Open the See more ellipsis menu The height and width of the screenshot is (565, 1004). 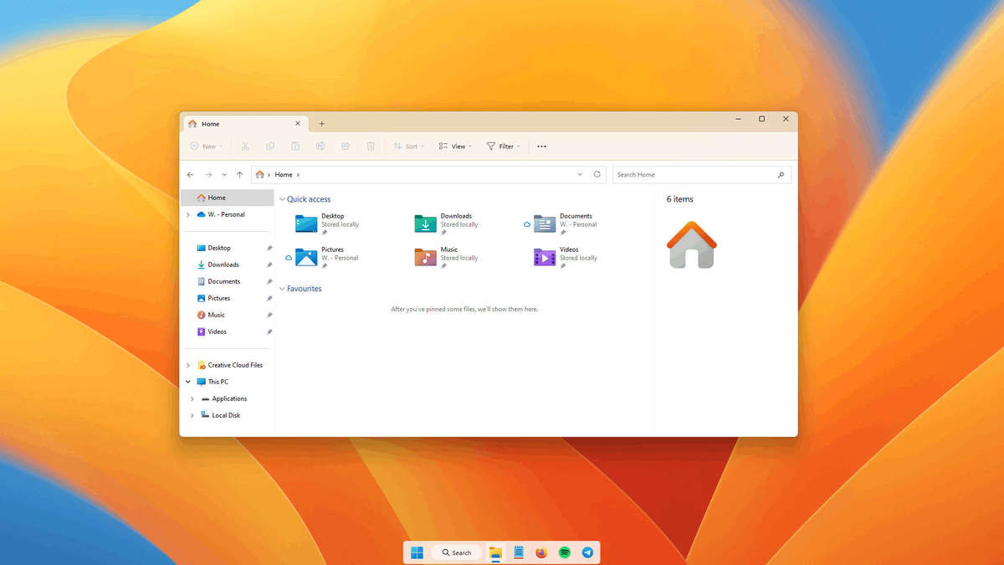[541, 146]
